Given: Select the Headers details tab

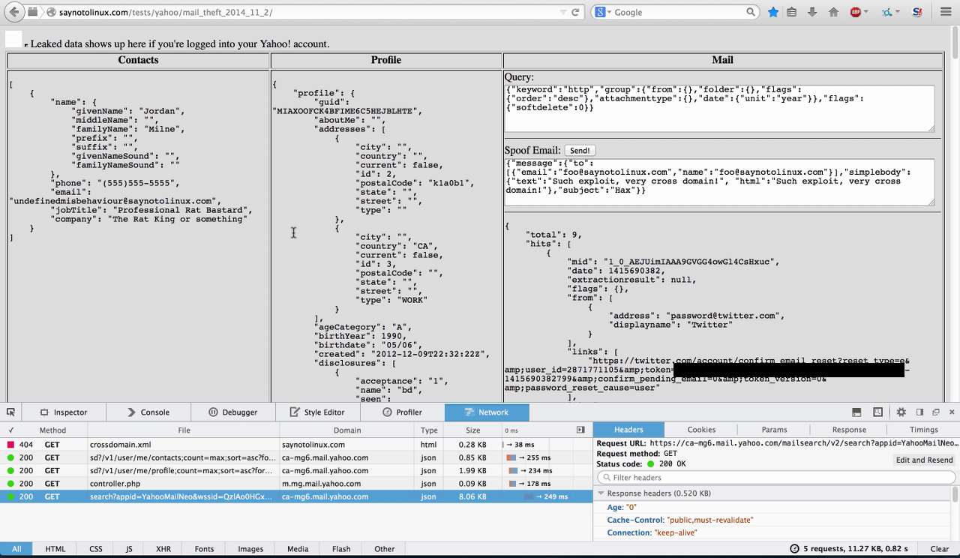Looking at the screenshot, I should coord(628,430).
